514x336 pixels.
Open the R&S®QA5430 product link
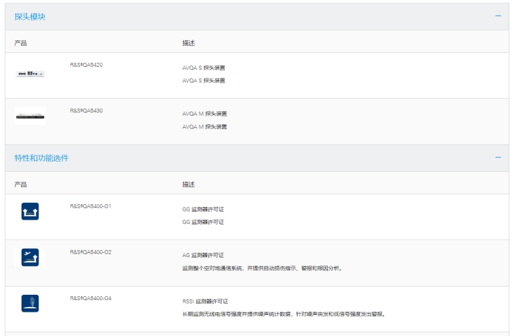pos(86,110)
